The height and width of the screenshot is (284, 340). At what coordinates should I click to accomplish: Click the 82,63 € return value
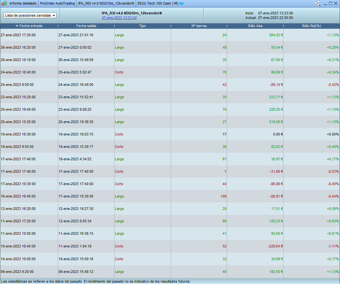click(277, 147)
